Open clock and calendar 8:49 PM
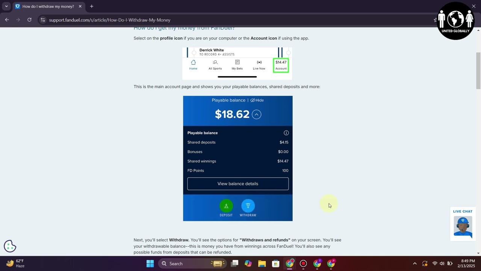Screen dimensions: 481x271 click(x=466, y=263)
